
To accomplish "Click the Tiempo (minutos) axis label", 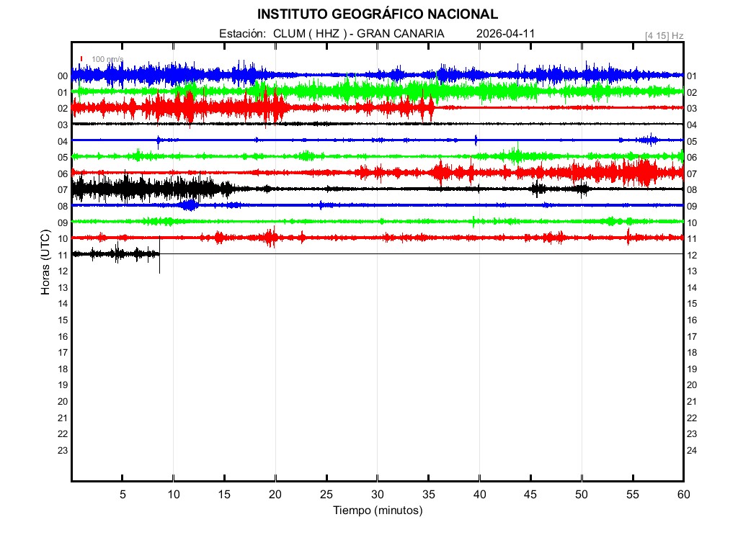I will click(x=377, y=511).
